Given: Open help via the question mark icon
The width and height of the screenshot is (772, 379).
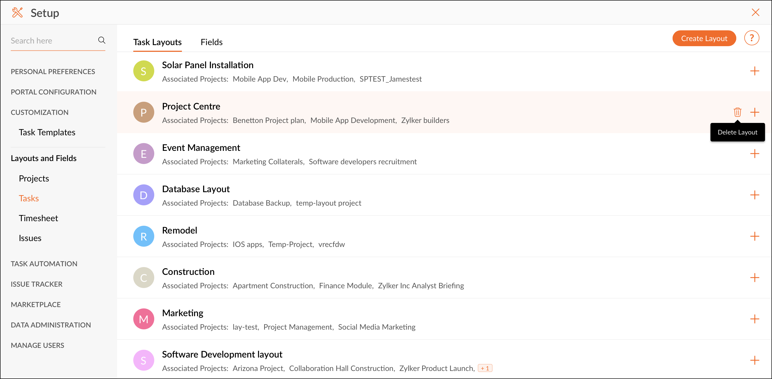Looking at the screenshot, I should pyautogui.click(x=751, y=38).
